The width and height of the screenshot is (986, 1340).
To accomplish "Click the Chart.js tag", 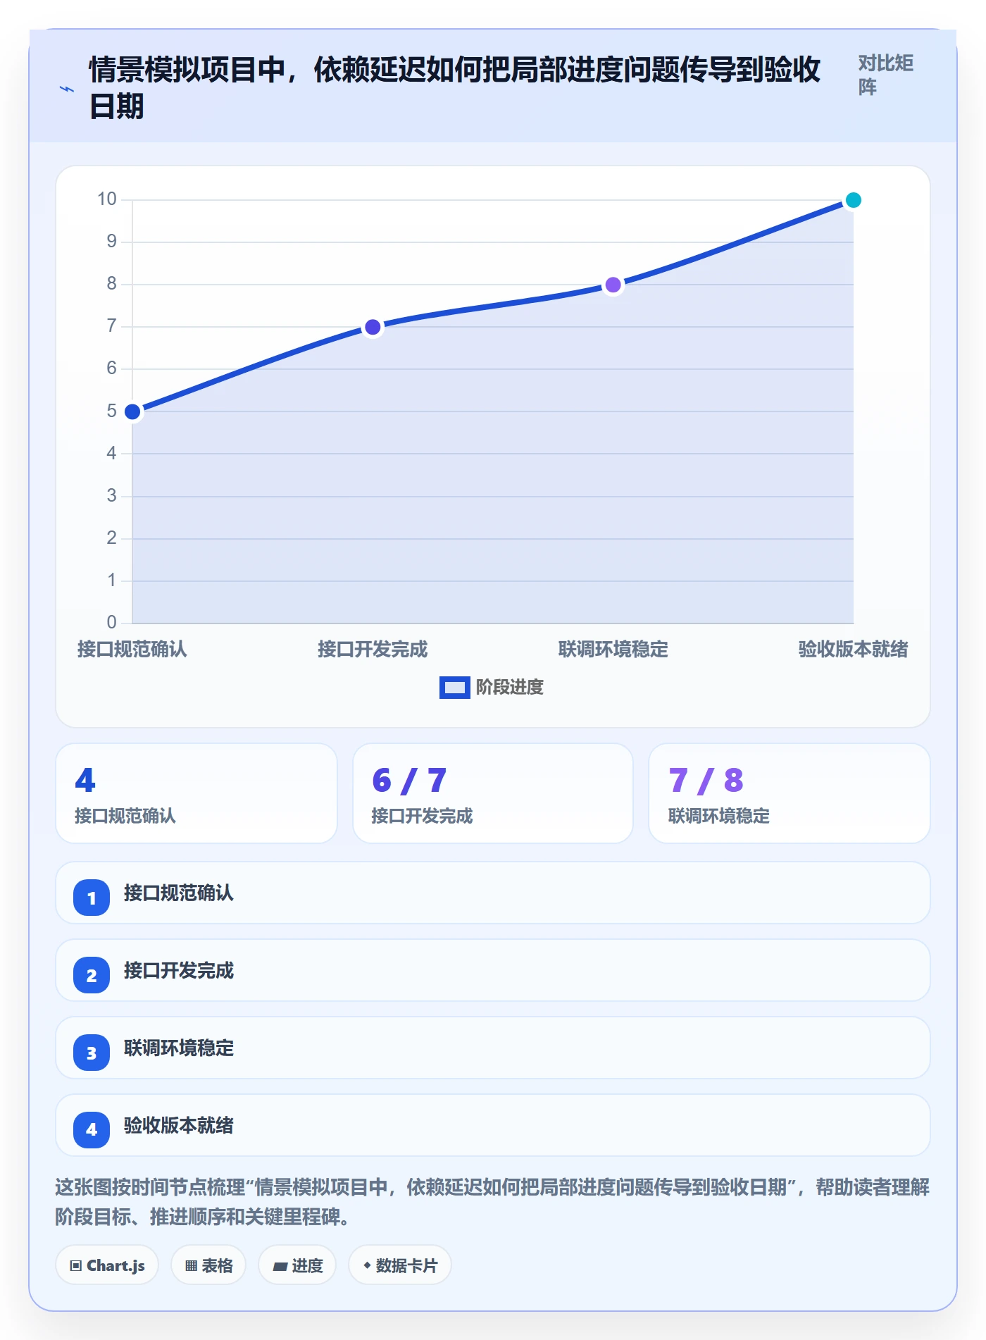I will [x=107, y=1265].
